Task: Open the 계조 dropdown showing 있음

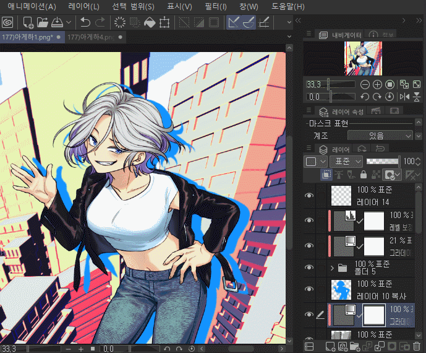Action: pos(380,135)
